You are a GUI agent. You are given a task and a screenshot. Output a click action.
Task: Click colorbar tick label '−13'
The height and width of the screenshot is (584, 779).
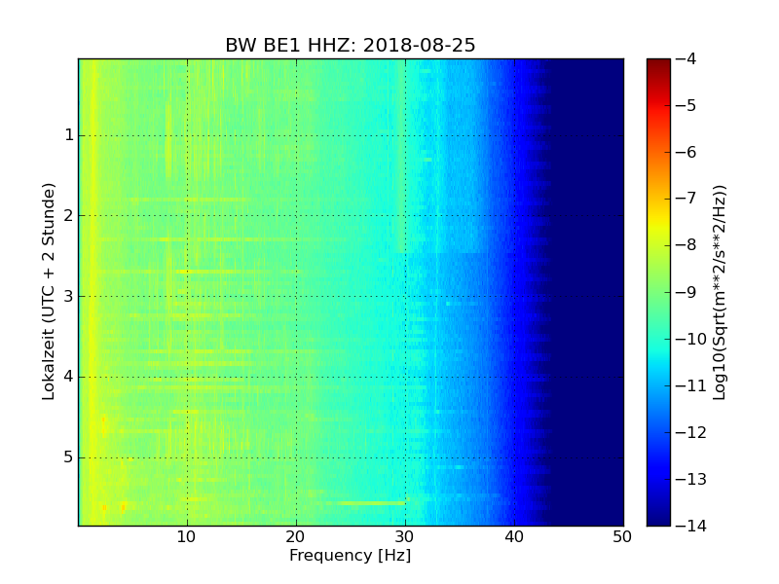tap(691, 479)
